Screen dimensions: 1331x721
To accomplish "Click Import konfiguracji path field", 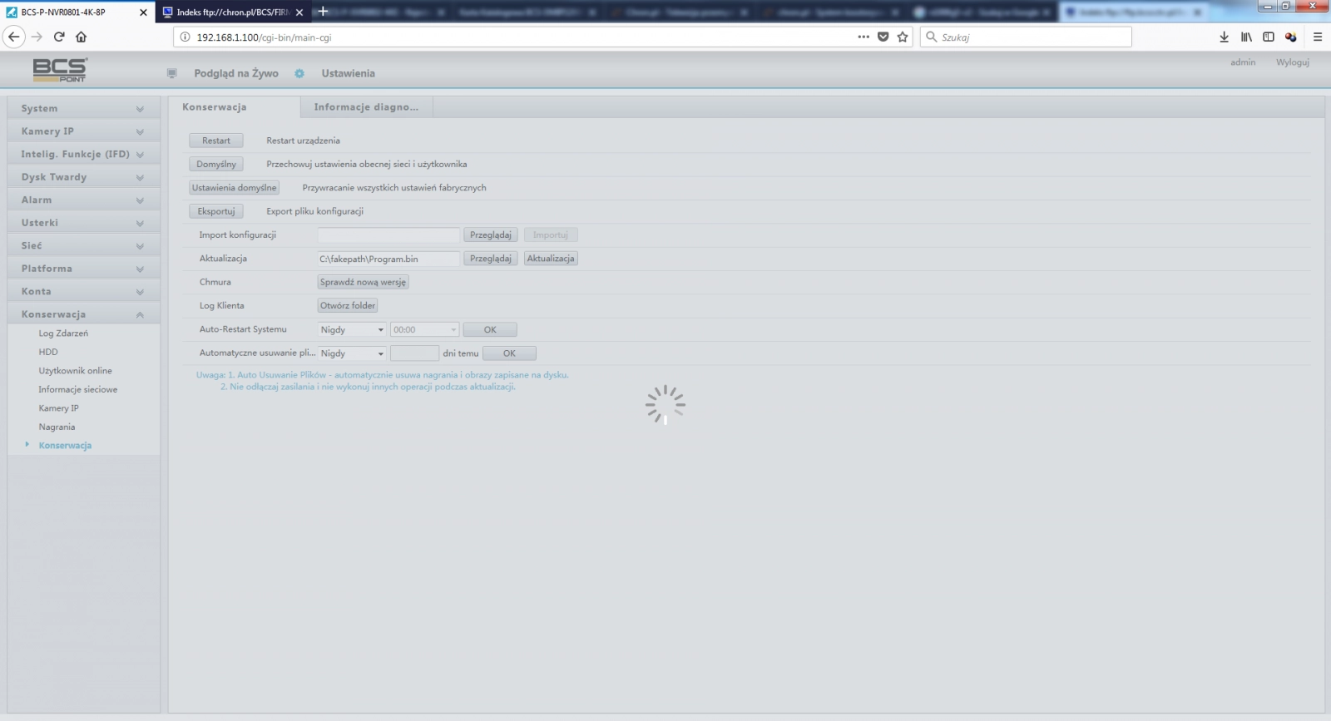I will click(388, 235).
